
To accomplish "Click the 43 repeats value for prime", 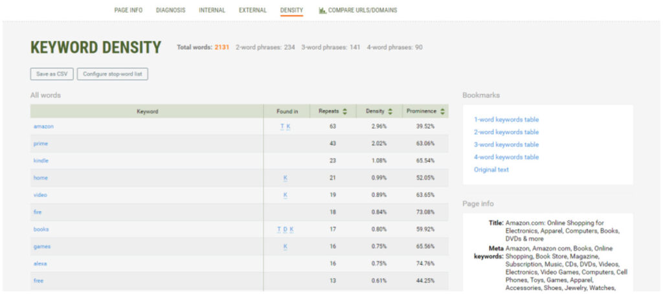I will pyautogui.click(x=333, y=144).
